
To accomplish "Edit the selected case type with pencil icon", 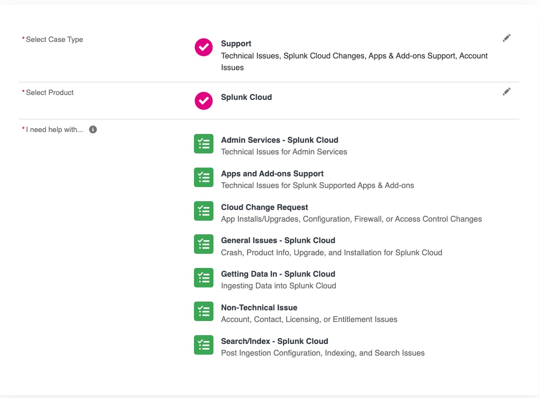I will coord(506,38).
